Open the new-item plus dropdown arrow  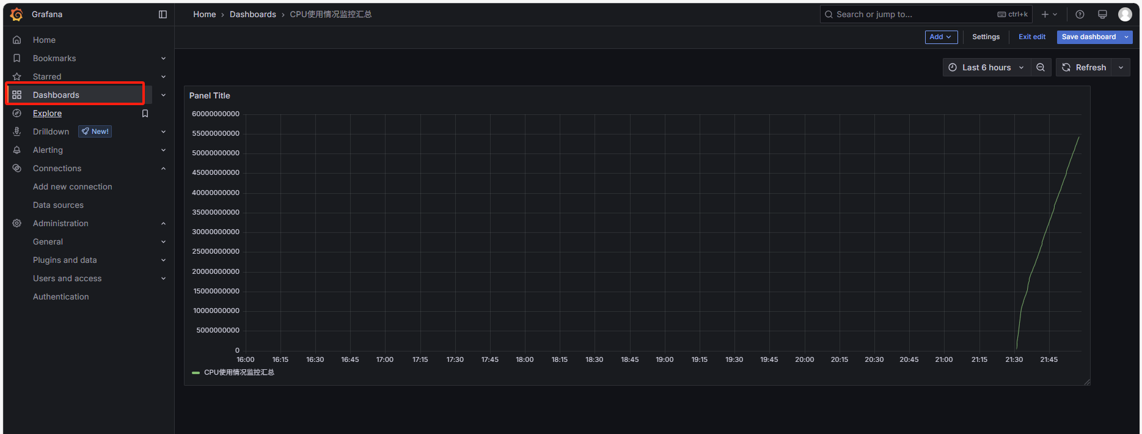point(1055,14)
